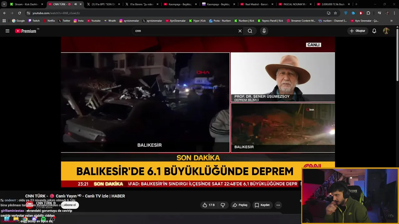Click the Paylaş share button
This screenshot has height=224, width=399.
click(240, 205)
